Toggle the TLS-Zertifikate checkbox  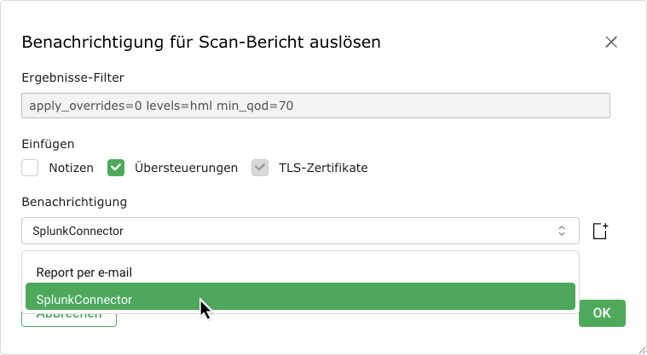(x=260, y=168)
